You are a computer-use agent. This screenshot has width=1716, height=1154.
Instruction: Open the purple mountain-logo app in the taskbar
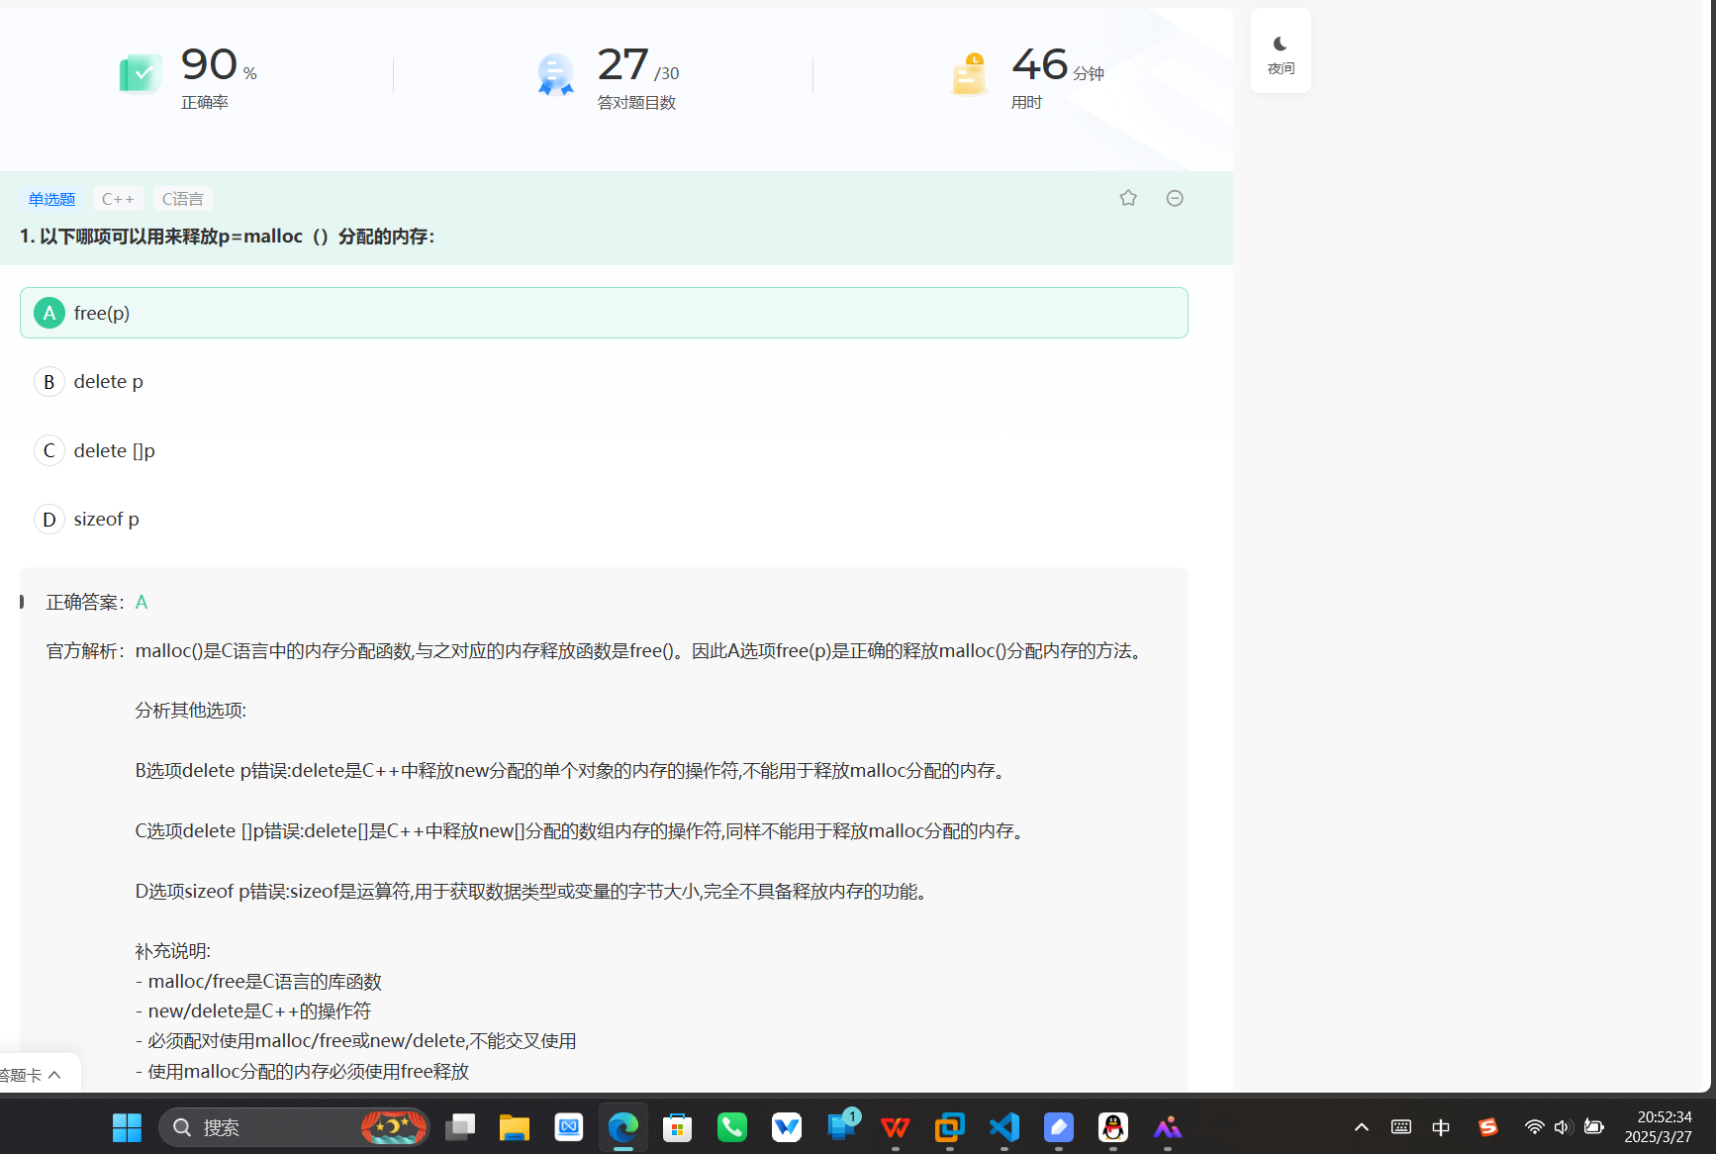click(x=1168, y=1127)
